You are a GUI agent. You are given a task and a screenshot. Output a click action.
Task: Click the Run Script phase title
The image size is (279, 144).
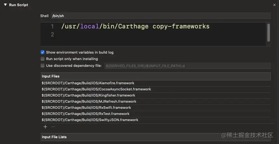19,5
